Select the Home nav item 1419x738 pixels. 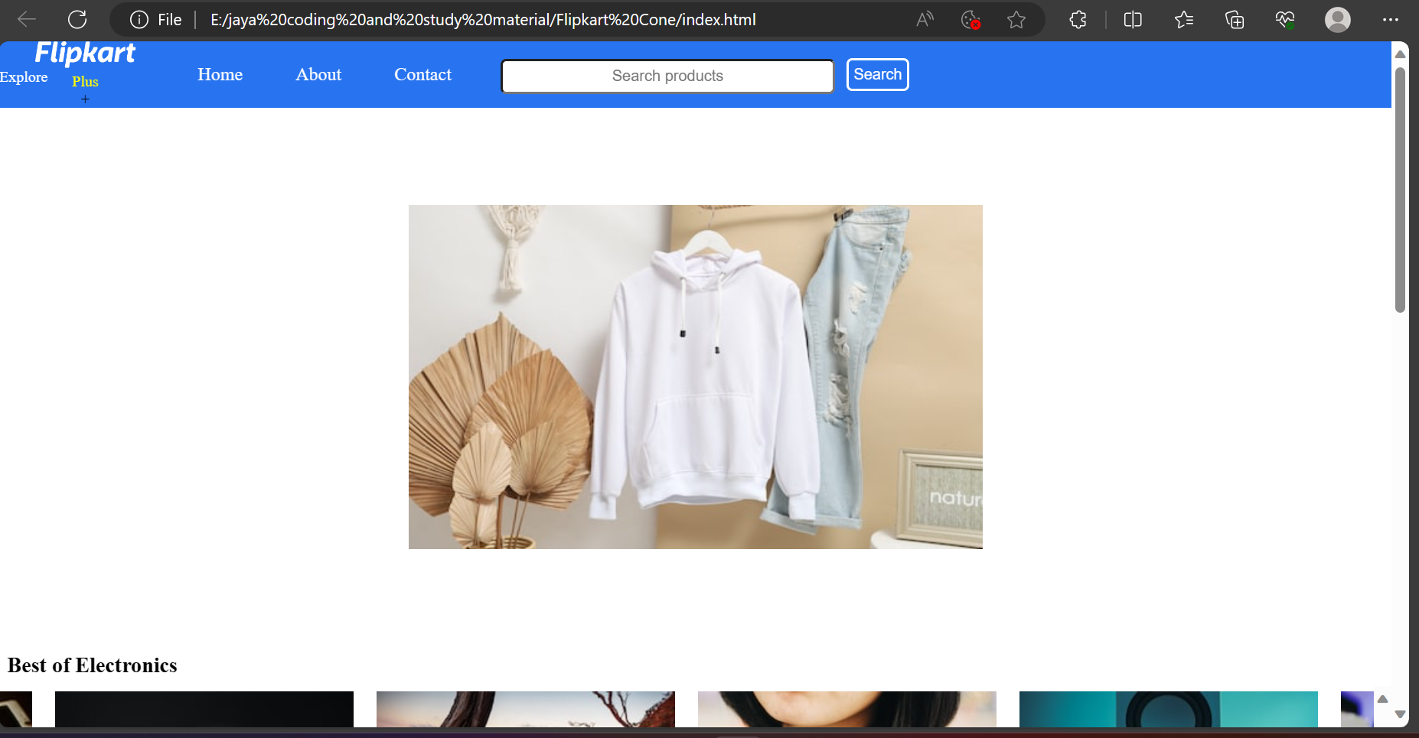pos(220,74)
